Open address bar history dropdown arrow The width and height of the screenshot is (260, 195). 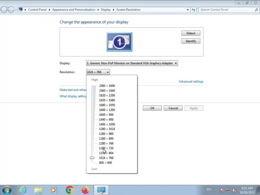(x=188, y=10)
